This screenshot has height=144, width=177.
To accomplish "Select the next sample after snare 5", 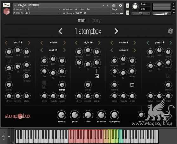I will click(134, 50).
